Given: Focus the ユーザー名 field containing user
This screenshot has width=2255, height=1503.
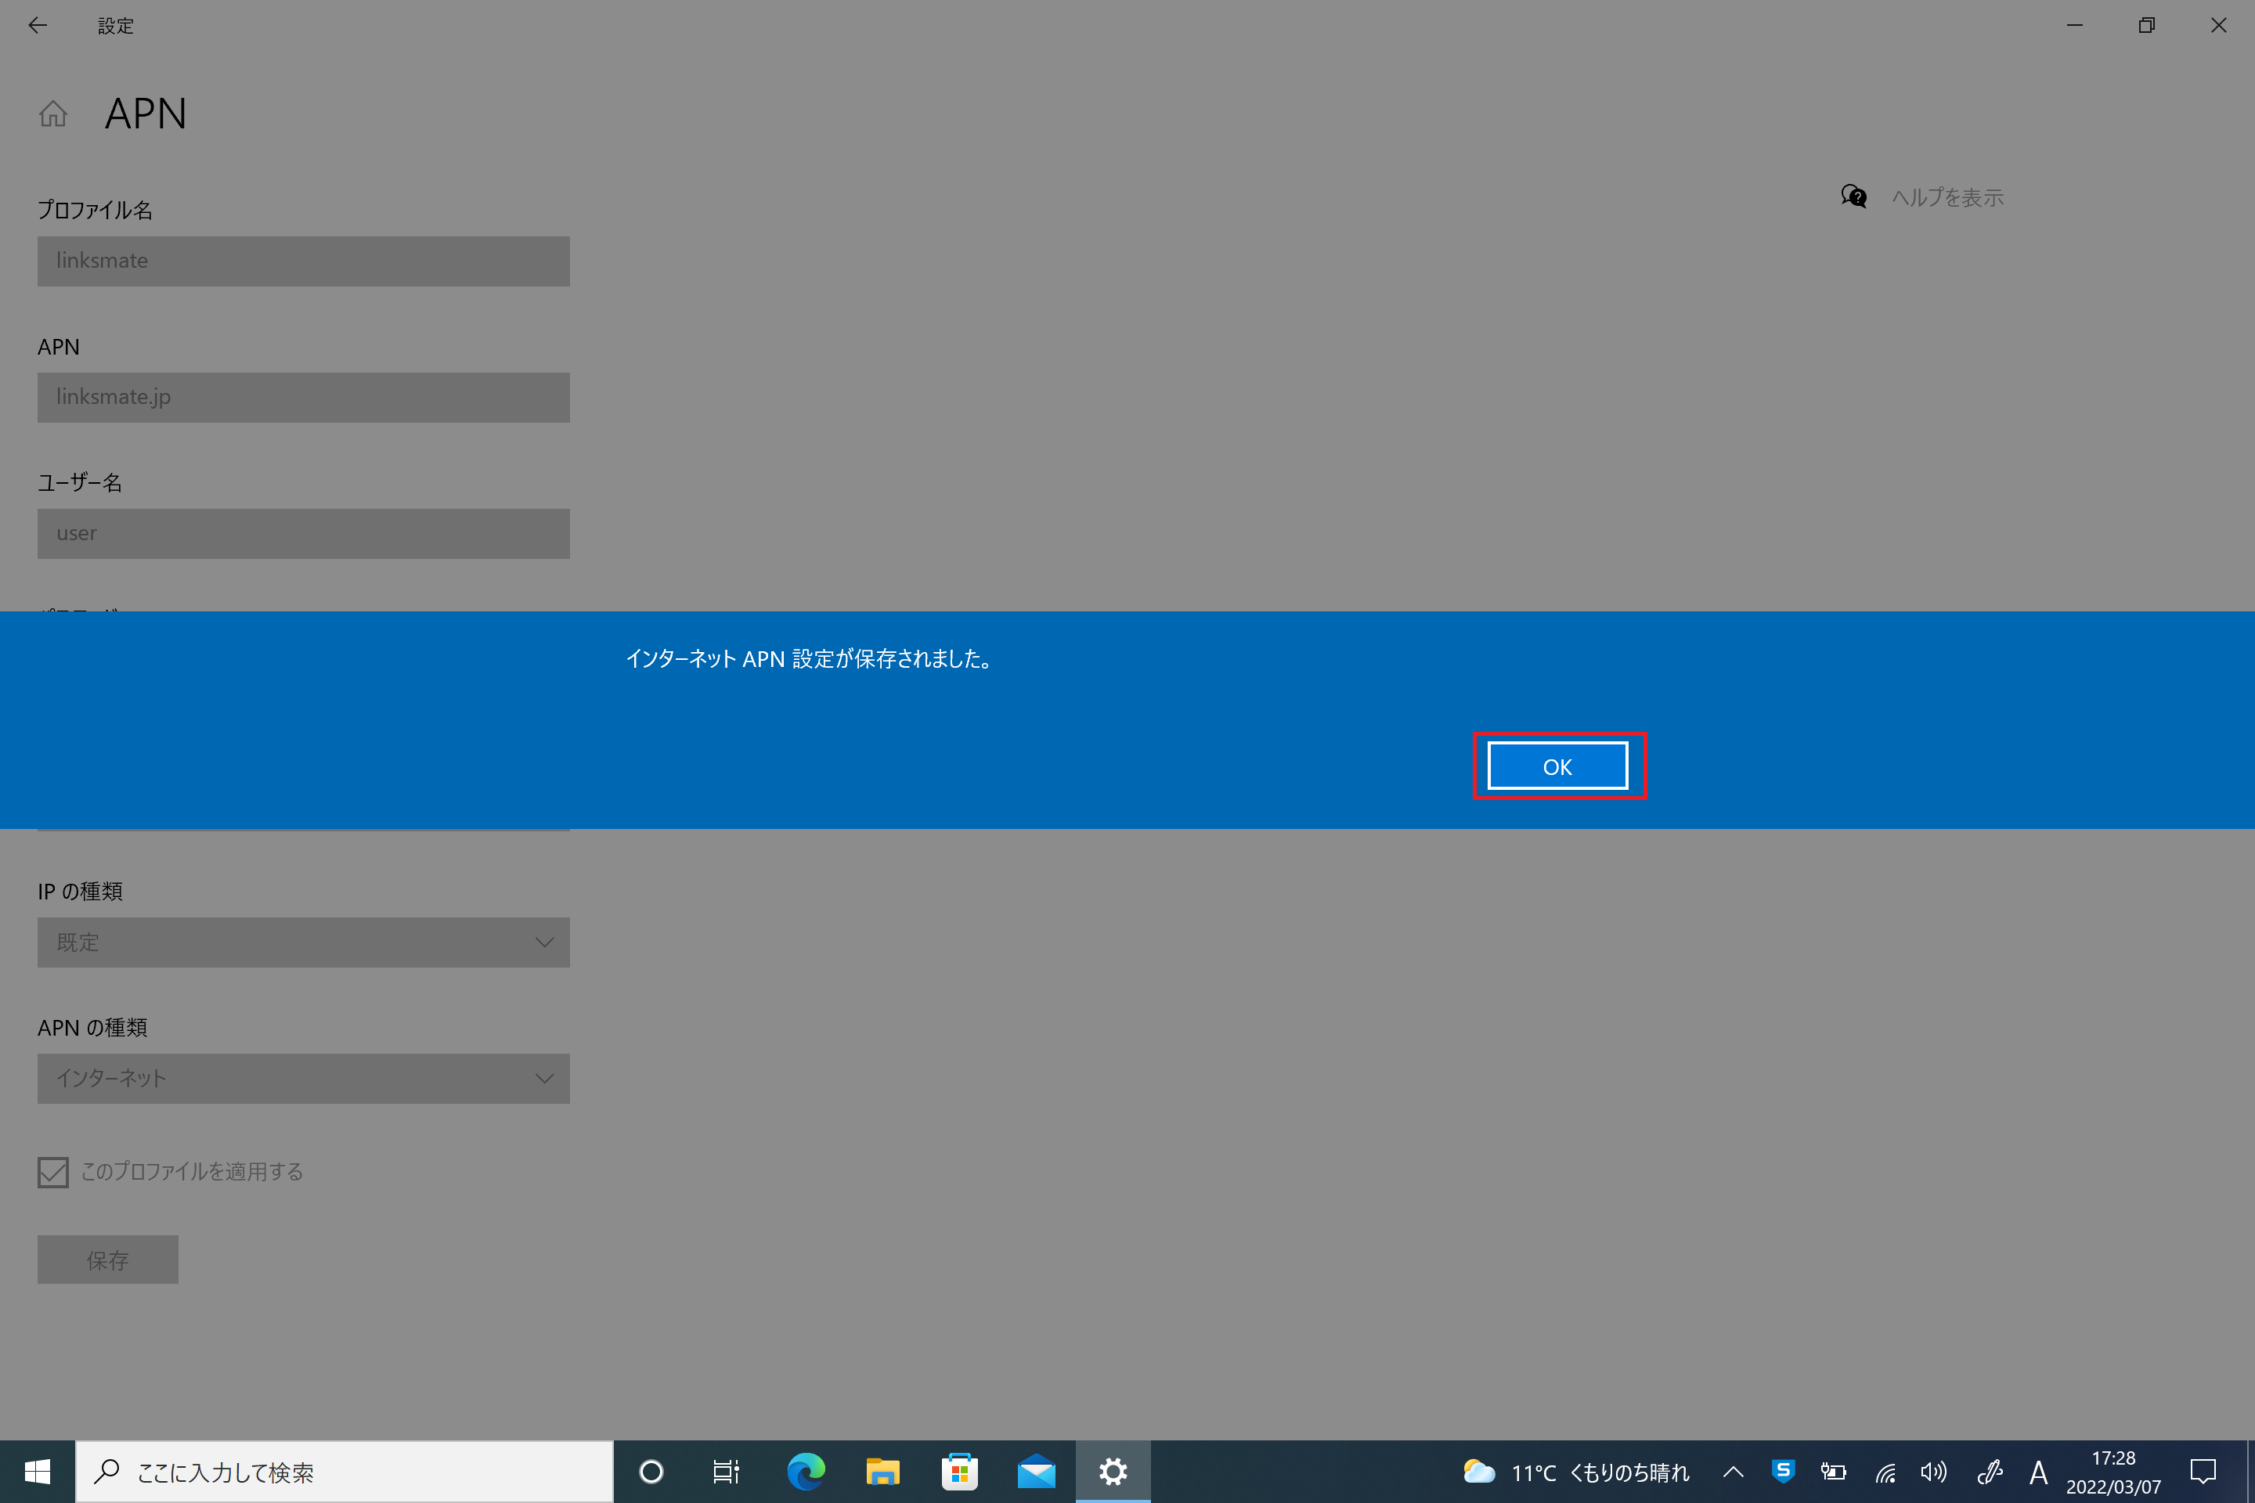Looking at the screenshot, I should (x=303, y=533).
